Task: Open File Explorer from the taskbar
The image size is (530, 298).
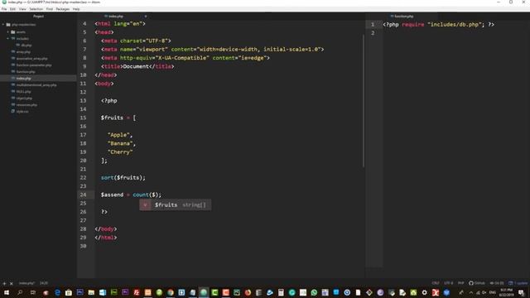Action: [91, 292]
